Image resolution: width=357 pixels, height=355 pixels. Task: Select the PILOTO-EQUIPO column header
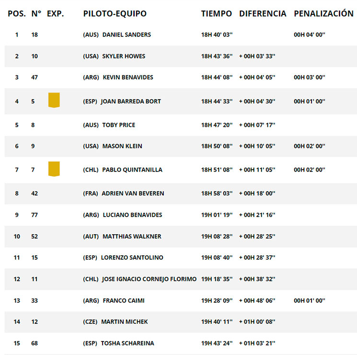point(115,13)
